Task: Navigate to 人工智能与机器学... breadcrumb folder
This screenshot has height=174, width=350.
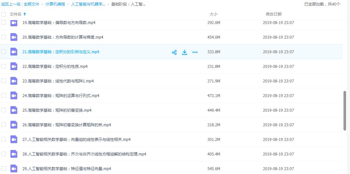Action: pyautogui.click(x=88, y=4)
